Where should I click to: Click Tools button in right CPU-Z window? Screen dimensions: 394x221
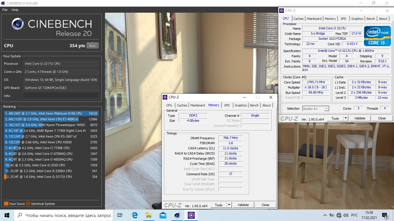[335, 118]
